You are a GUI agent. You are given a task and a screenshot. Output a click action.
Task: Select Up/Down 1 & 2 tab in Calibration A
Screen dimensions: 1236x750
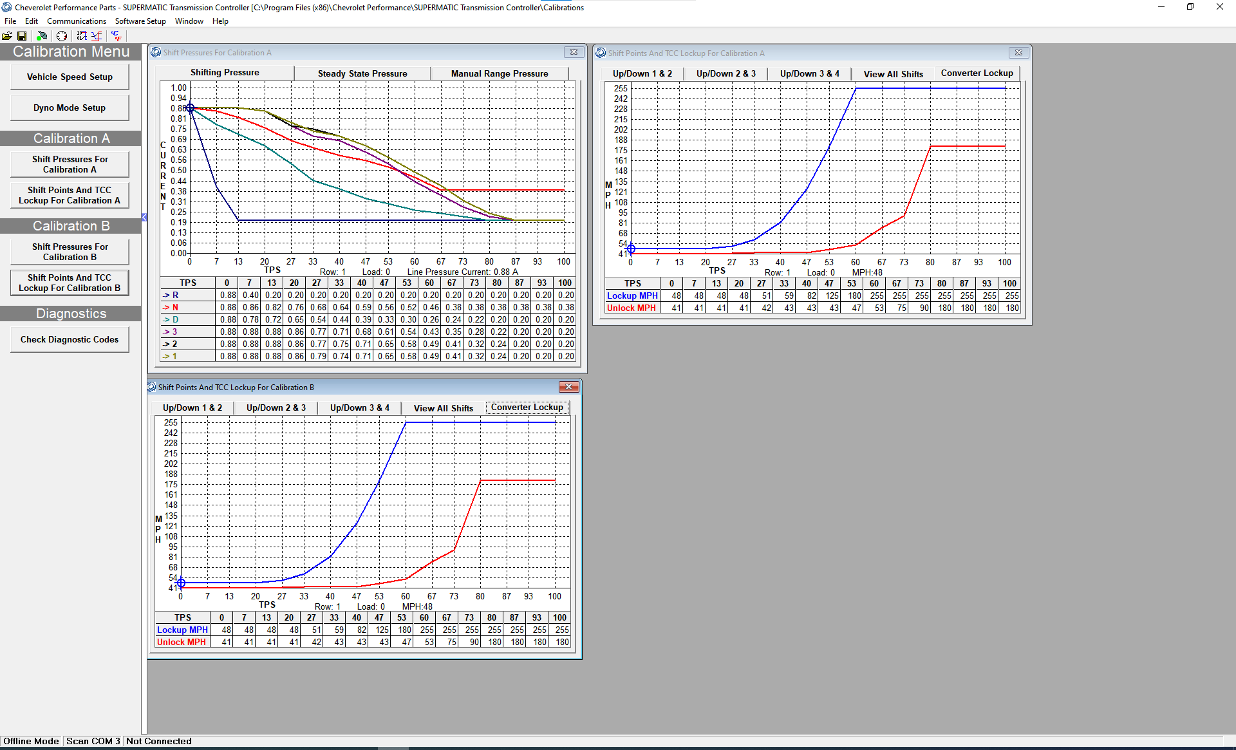click(642, 73)
